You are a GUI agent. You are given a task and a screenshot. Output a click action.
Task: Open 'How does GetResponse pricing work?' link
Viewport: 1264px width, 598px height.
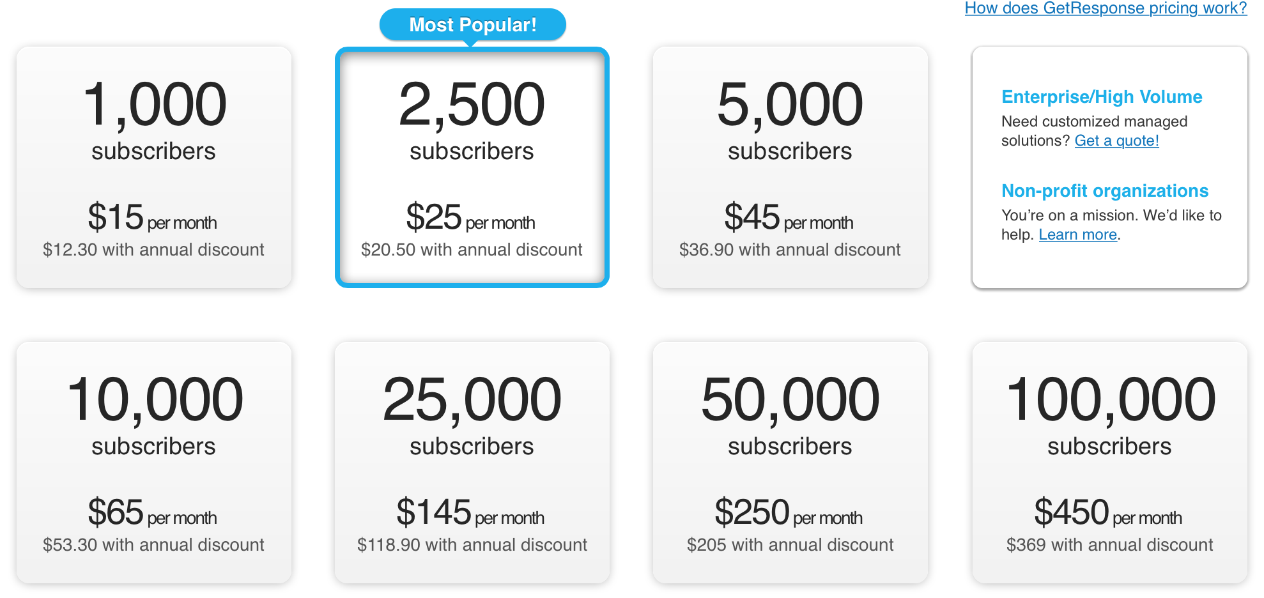pyautogui.click(x=1106, y=8)
